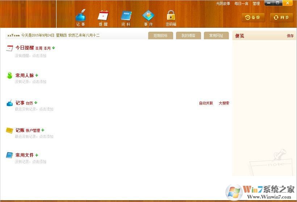Open the 记账 section heading
The image size is (297, 202).
pyautogui.click(x=20, y=130)
